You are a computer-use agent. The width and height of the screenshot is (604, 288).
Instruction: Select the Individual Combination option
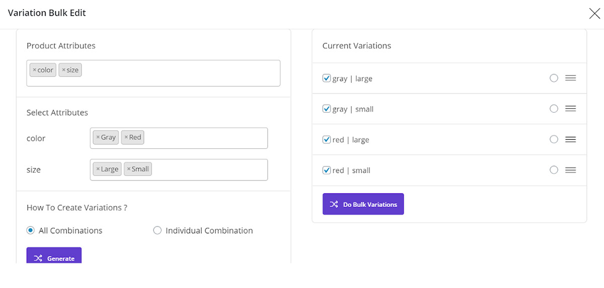(158, 231)
